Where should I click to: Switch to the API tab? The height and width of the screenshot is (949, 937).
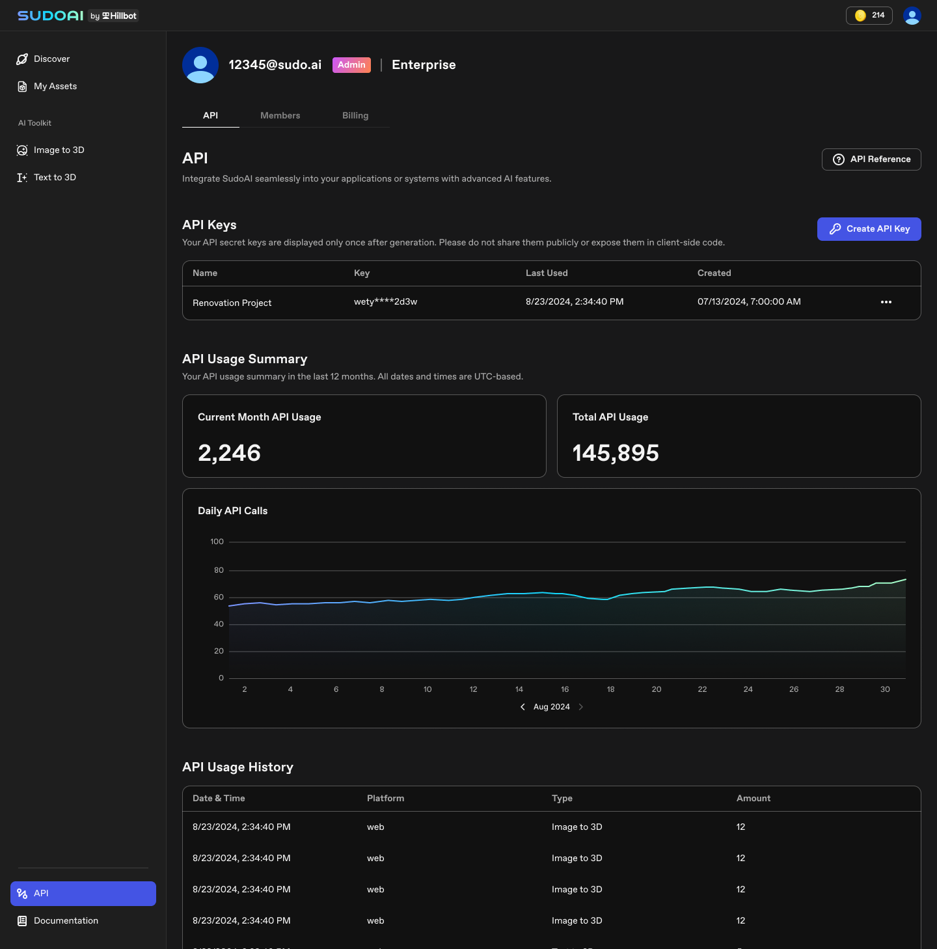(x=211, y=115)
